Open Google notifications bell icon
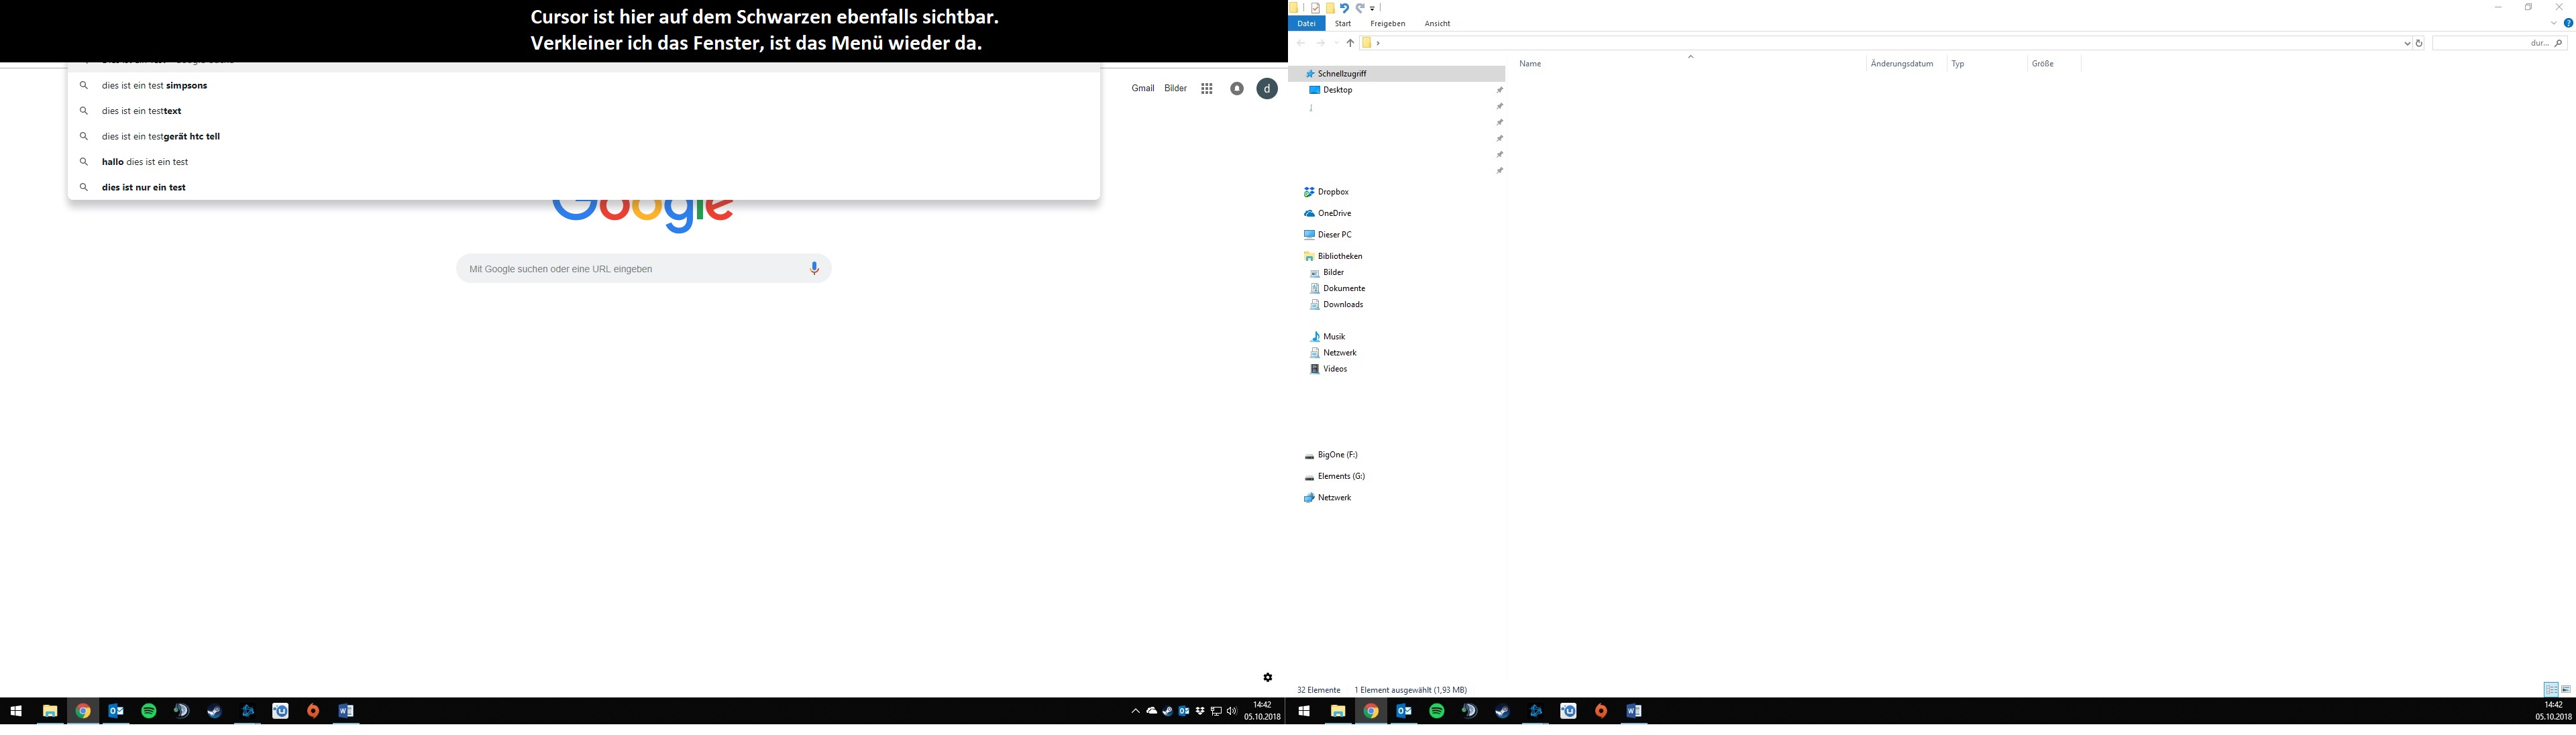The width and height of the screenshot is (2576, 735). (1237, 89)
